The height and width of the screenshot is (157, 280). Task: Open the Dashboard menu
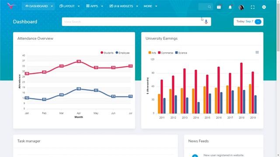pos(38,6)
